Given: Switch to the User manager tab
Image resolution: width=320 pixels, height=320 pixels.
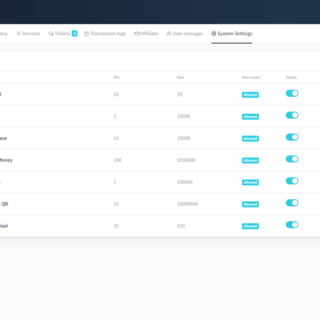Looking at the screenshot, I should [x=184, y=34].
